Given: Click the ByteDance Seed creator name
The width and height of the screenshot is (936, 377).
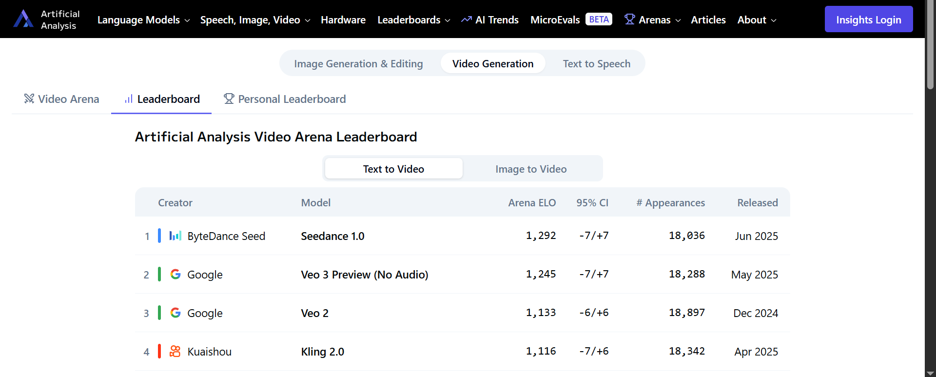Looking at the screenshot, I should pyautogui.click(x=226, y=236).
